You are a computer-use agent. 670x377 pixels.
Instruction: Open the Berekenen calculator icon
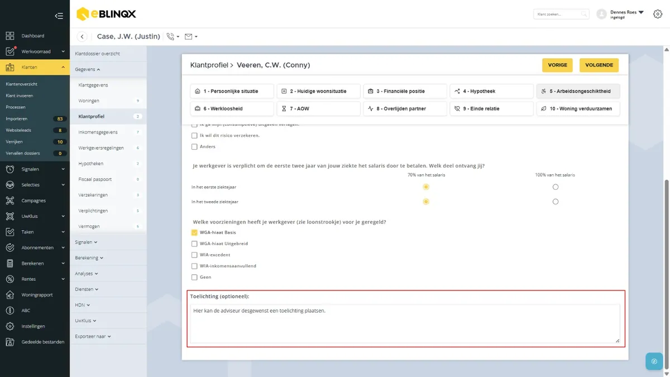[x=10, y=263]
